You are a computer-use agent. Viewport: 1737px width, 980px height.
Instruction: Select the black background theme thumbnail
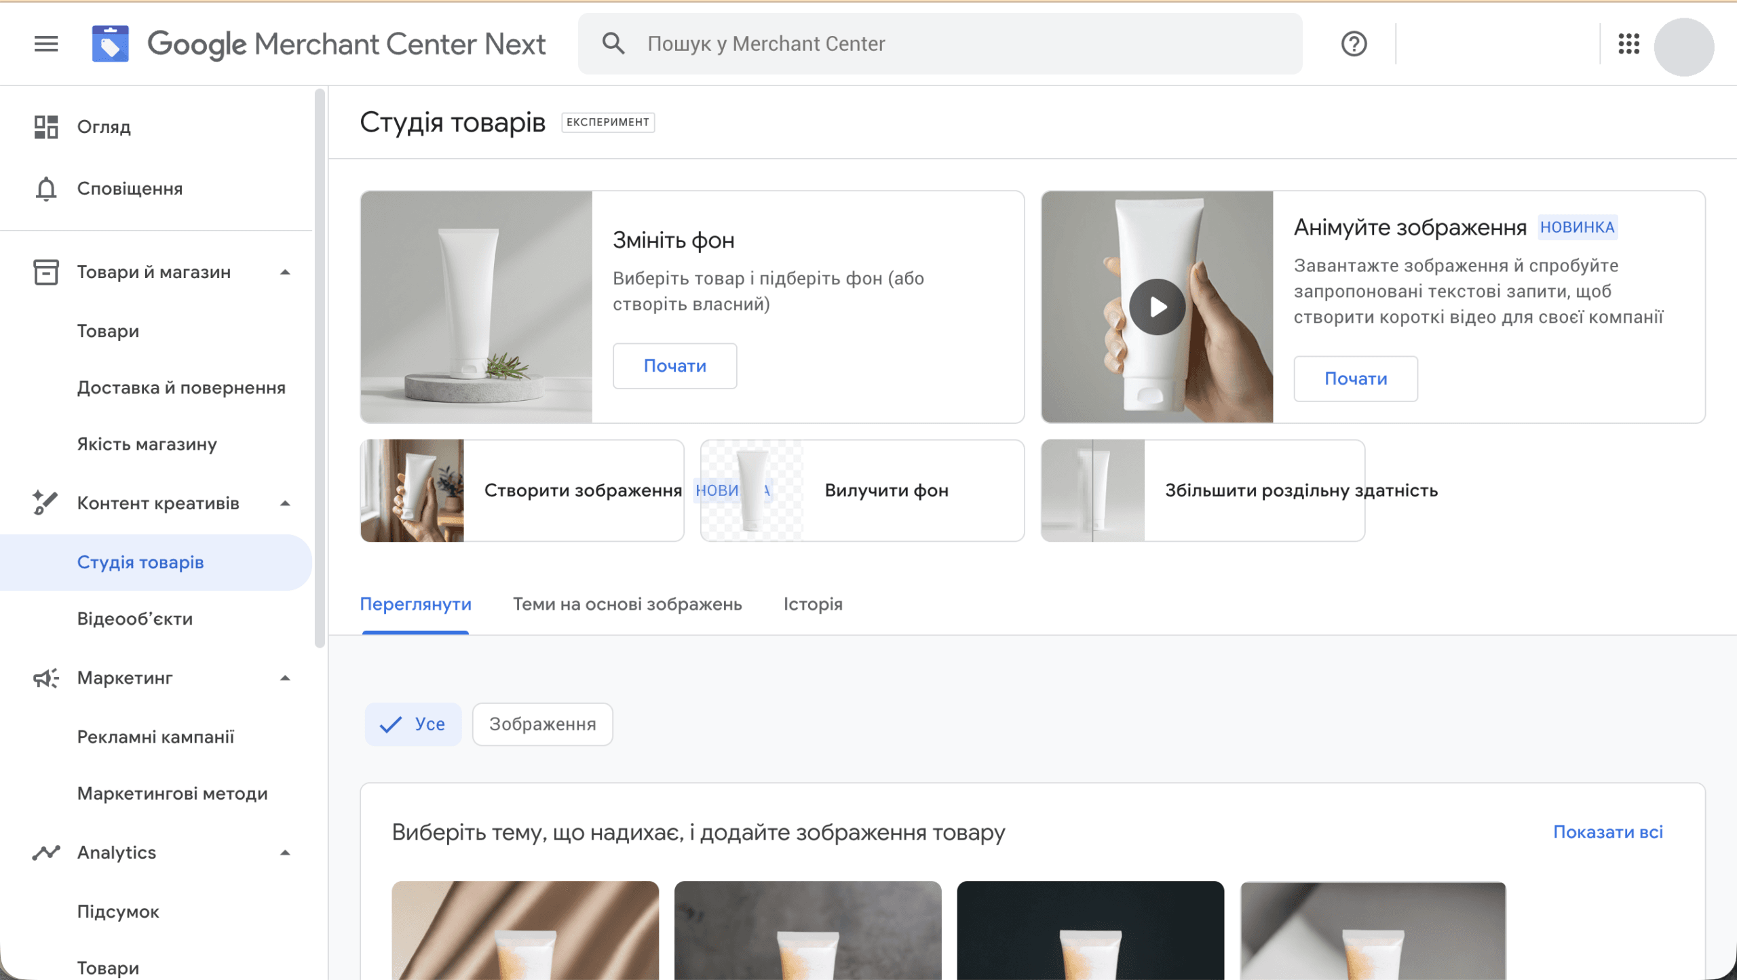[1090, 930]
